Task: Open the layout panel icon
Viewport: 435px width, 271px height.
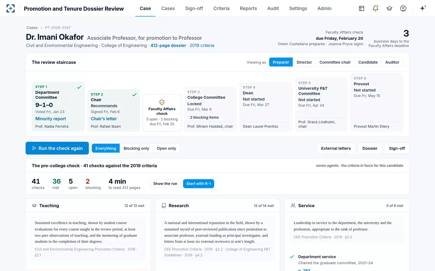Action: [x=362, y=8]
